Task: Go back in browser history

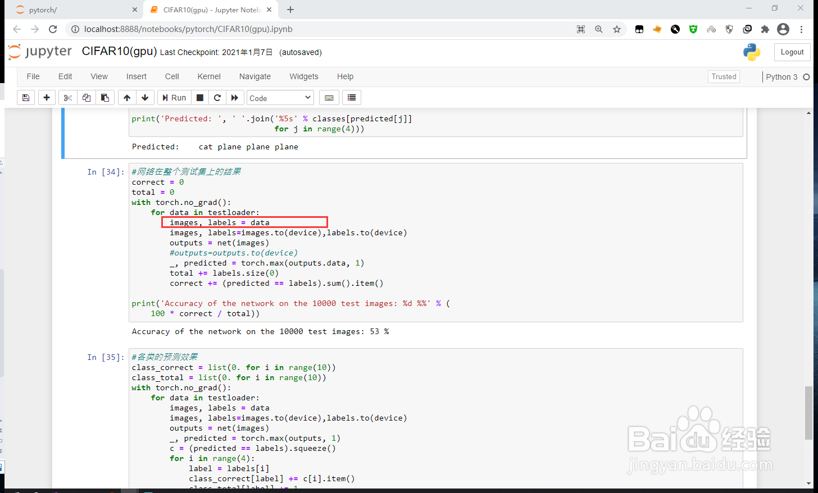Action: pyautogui.click(x=17, y=29)
